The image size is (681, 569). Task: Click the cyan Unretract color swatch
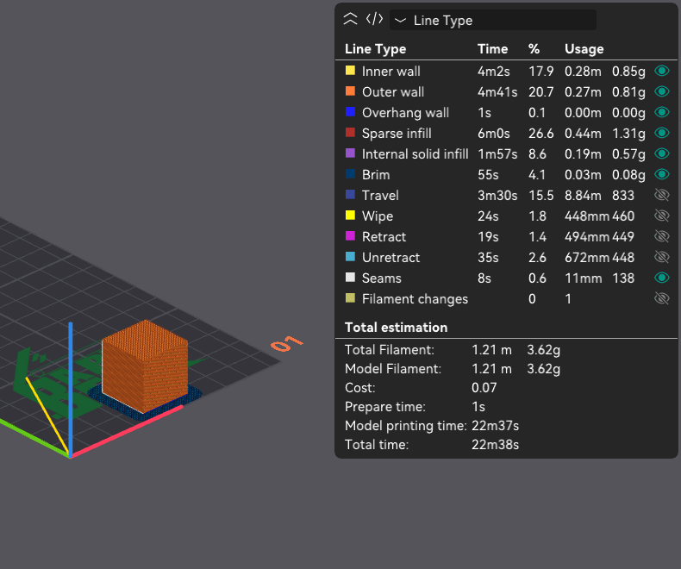click(350, 257)
